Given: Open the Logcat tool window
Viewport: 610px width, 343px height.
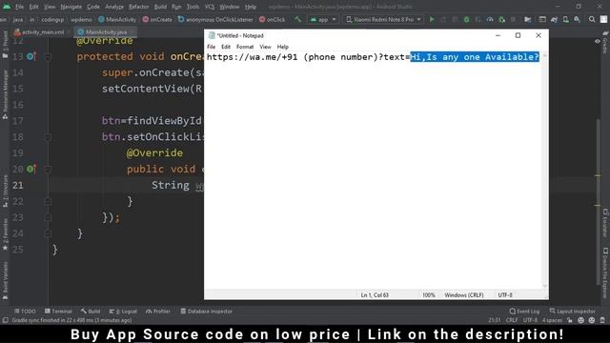Looking at the screenshot, I should (123, 312).
